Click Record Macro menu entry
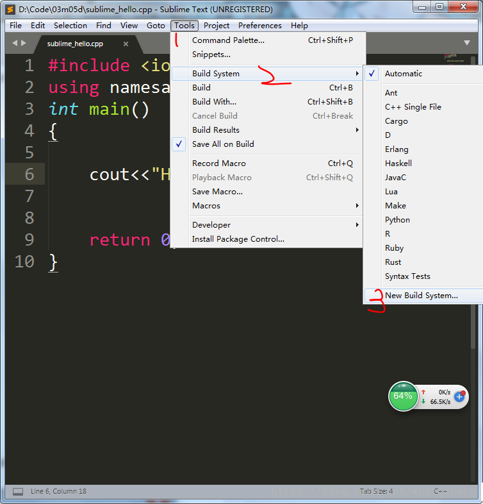483x504 pixels. click(267, 164)
